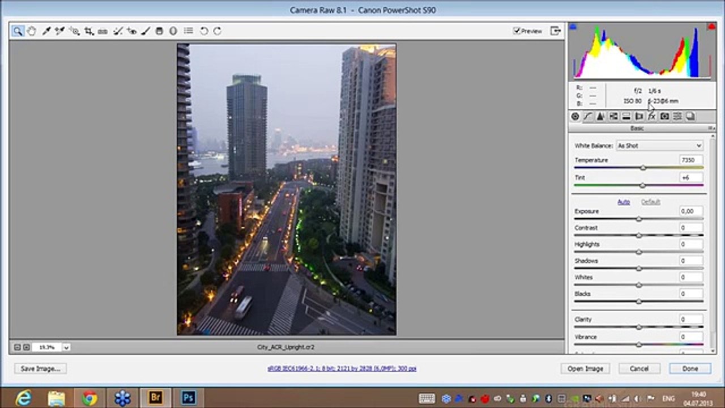Open the Basic panel flyout menu
725x408 pixels.
click(711, 129)
